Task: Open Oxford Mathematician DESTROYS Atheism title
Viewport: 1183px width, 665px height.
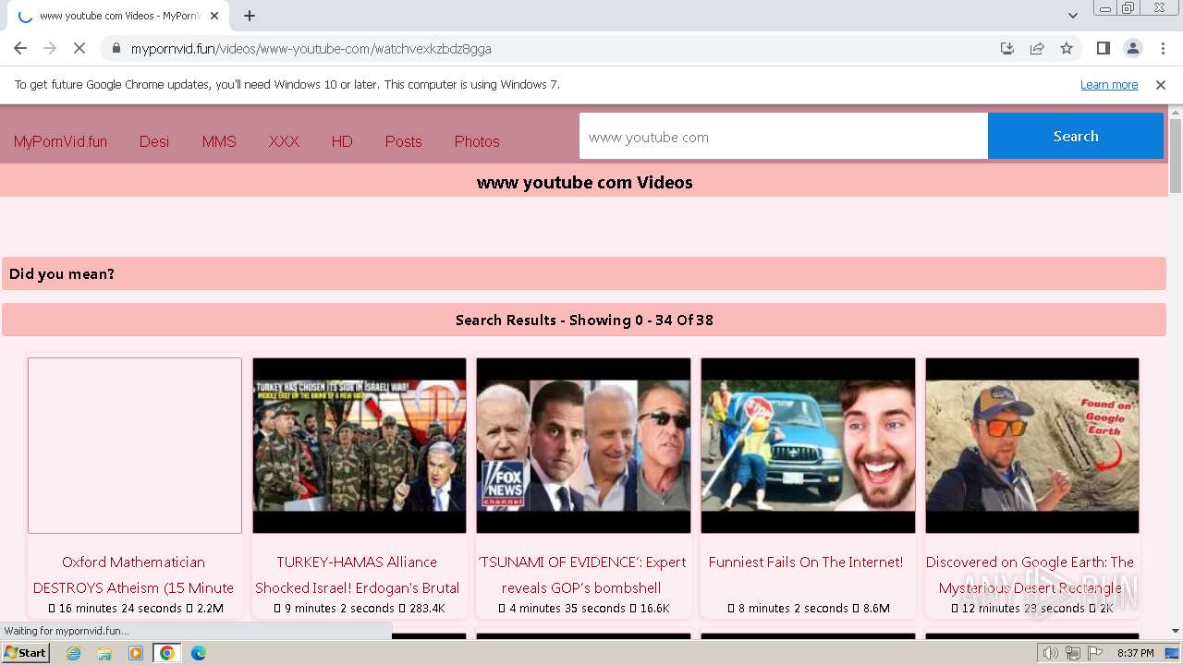Action: [134, 574]
